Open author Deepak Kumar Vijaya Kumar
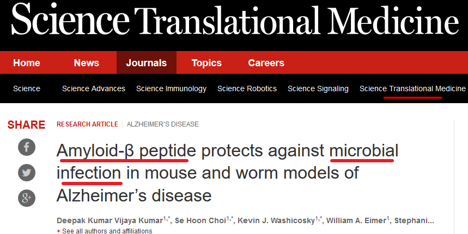The height and width of the screenshot is (234, 468). [110, 220]
